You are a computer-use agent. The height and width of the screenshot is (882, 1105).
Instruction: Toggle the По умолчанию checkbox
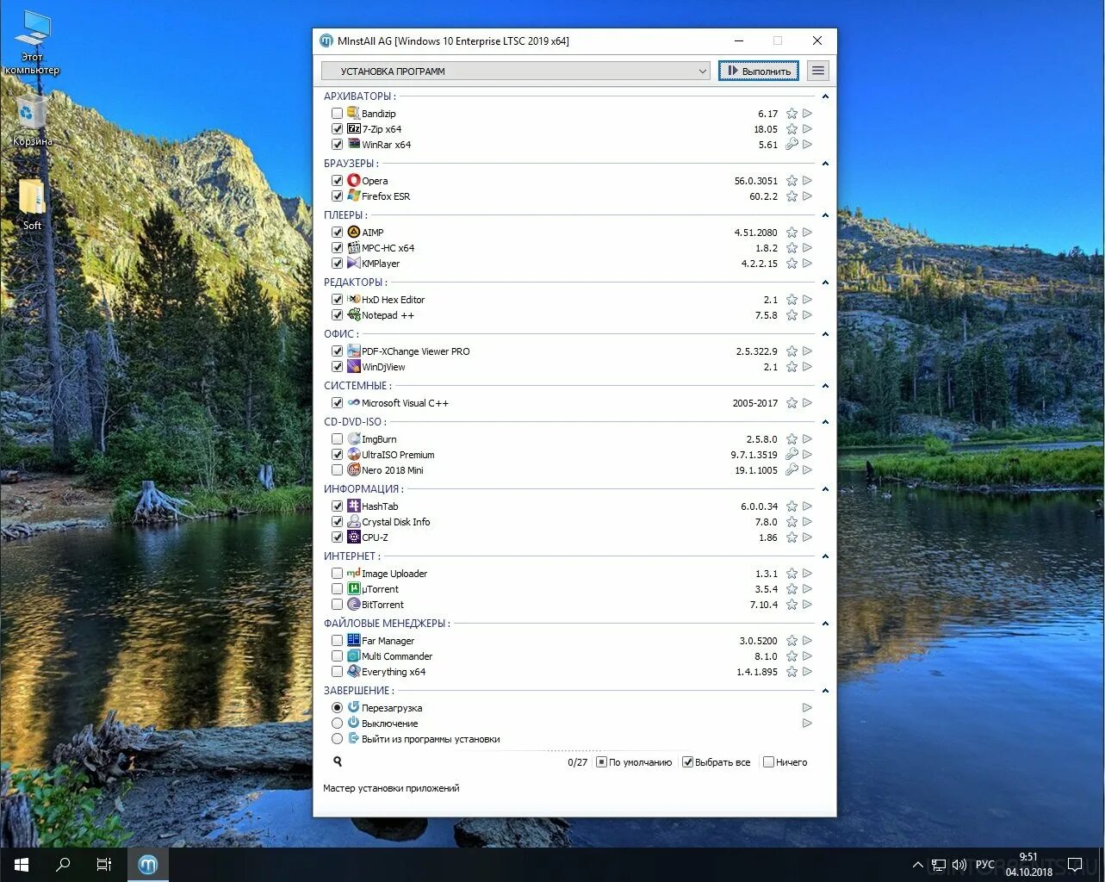(x=601, y=762)
